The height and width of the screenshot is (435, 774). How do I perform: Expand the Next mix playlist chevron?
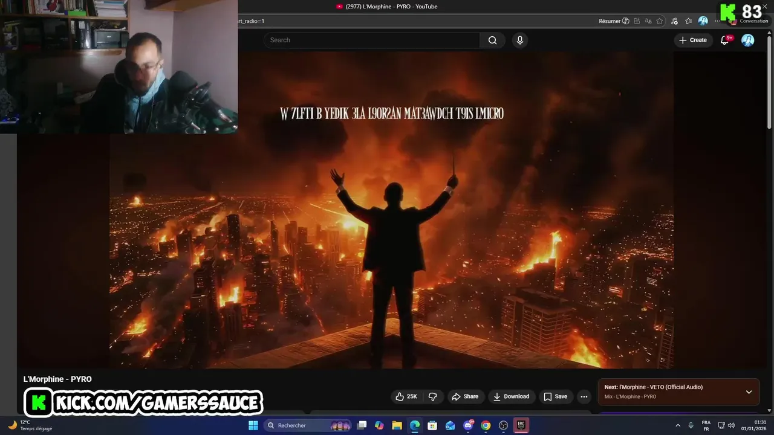click(x=749, y=391)
